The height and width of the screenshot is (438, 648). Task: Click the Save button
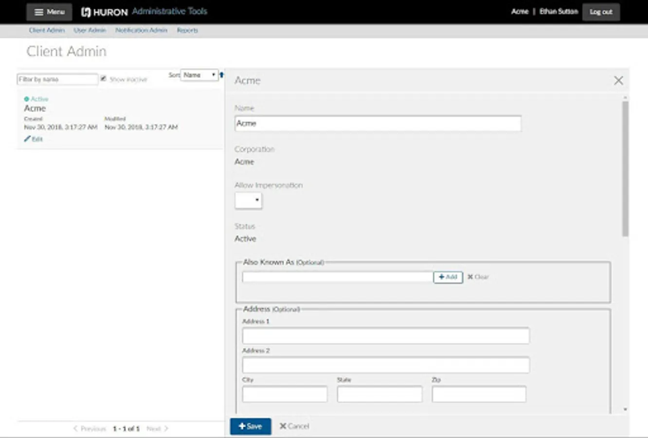[251, 426]
